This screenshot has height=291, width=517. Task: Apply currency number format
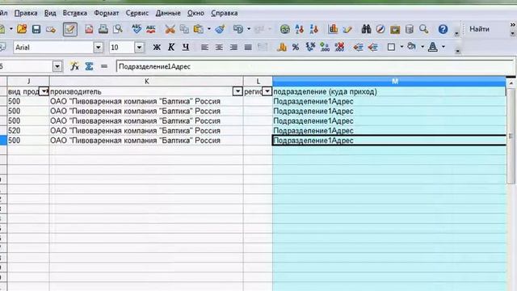pos(281,47)
